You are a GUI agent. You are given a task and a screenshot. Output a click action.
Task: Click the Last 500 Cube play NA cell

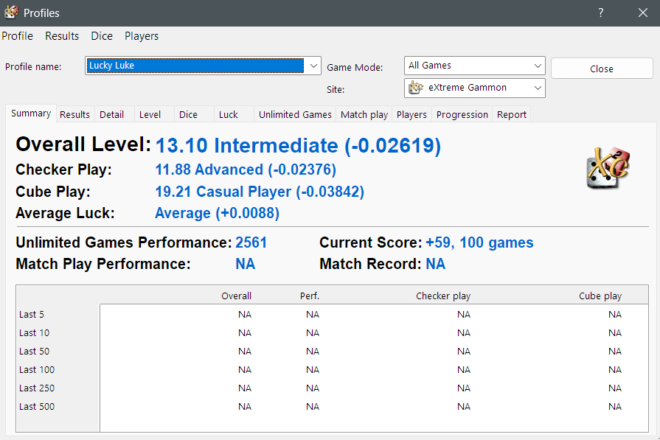(x=615, y=406)
